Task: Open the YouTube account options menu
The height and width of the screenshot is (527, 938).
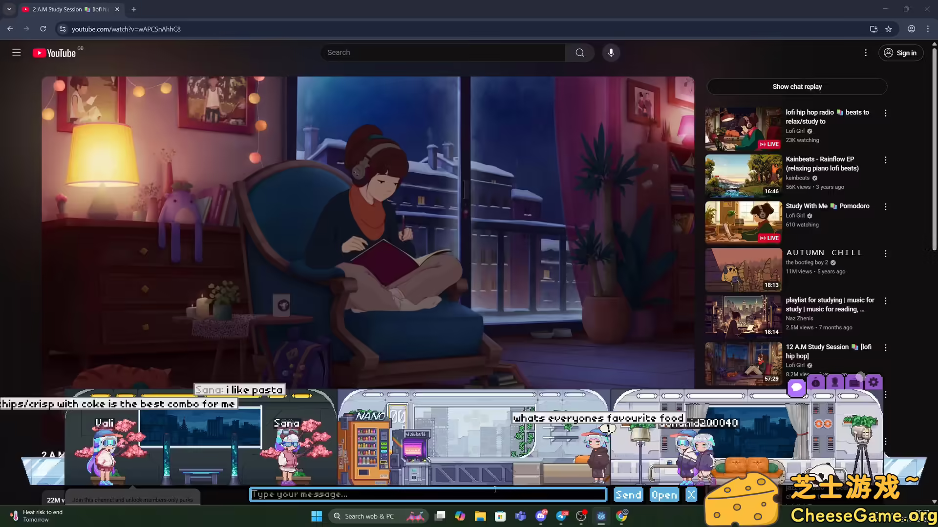Action: click(x=865, y=52)
